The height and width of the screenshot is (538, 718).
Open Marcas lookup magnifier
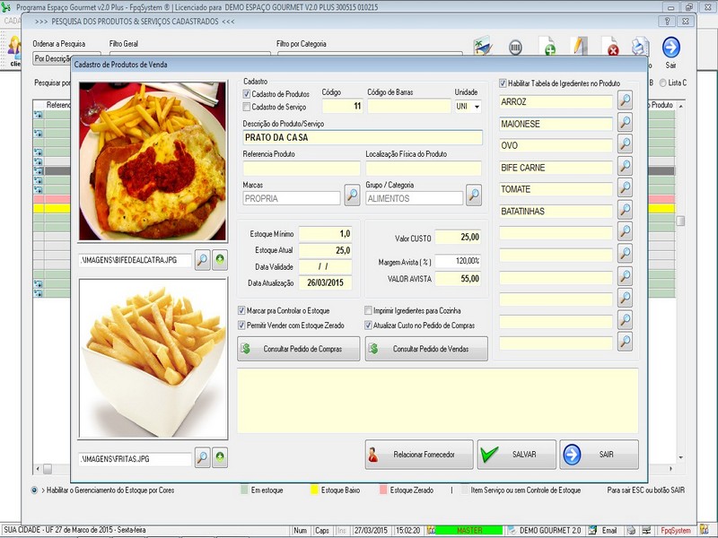[x=352, y=195]
